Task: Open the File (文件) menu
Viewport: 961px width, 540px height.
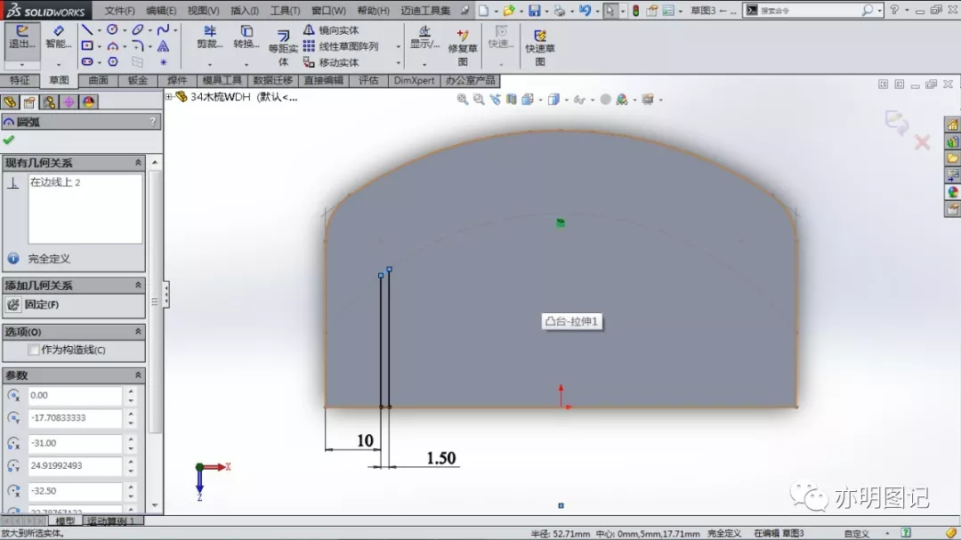Action: (119, 11)
